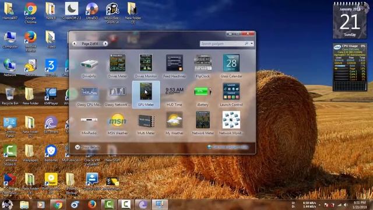Viewport: 373px width, 210px height.
Task: Select the Glassy Network gadget
Action: pos(117,94)
